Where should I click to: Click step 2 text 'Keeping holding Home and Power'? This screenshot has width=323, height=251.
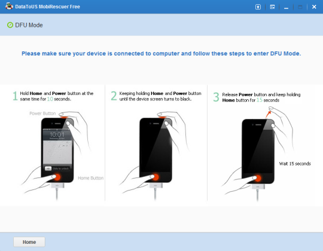point(160,96)
